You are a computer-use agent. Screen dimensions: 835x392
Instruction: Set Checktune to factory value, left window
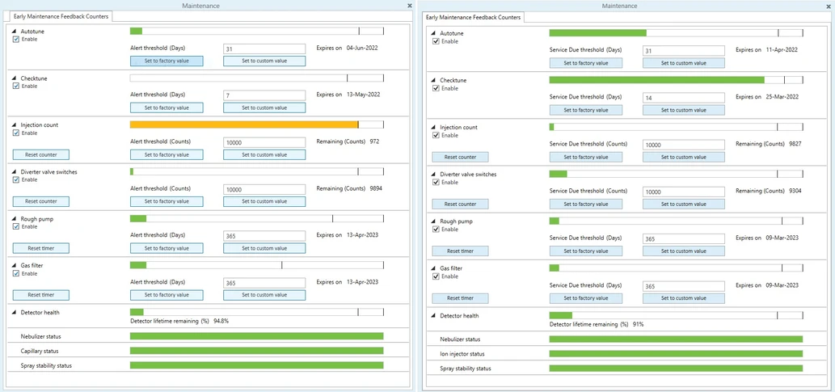pos(167,107)
